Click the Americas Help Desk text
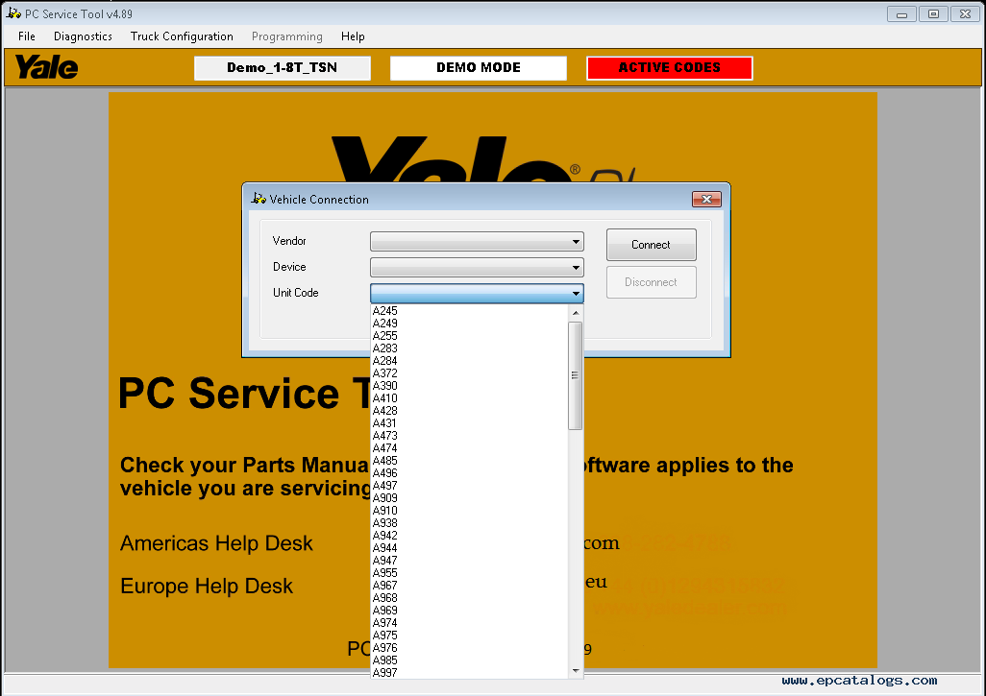This screenshot has height=696, width=986. coord(216,543)
